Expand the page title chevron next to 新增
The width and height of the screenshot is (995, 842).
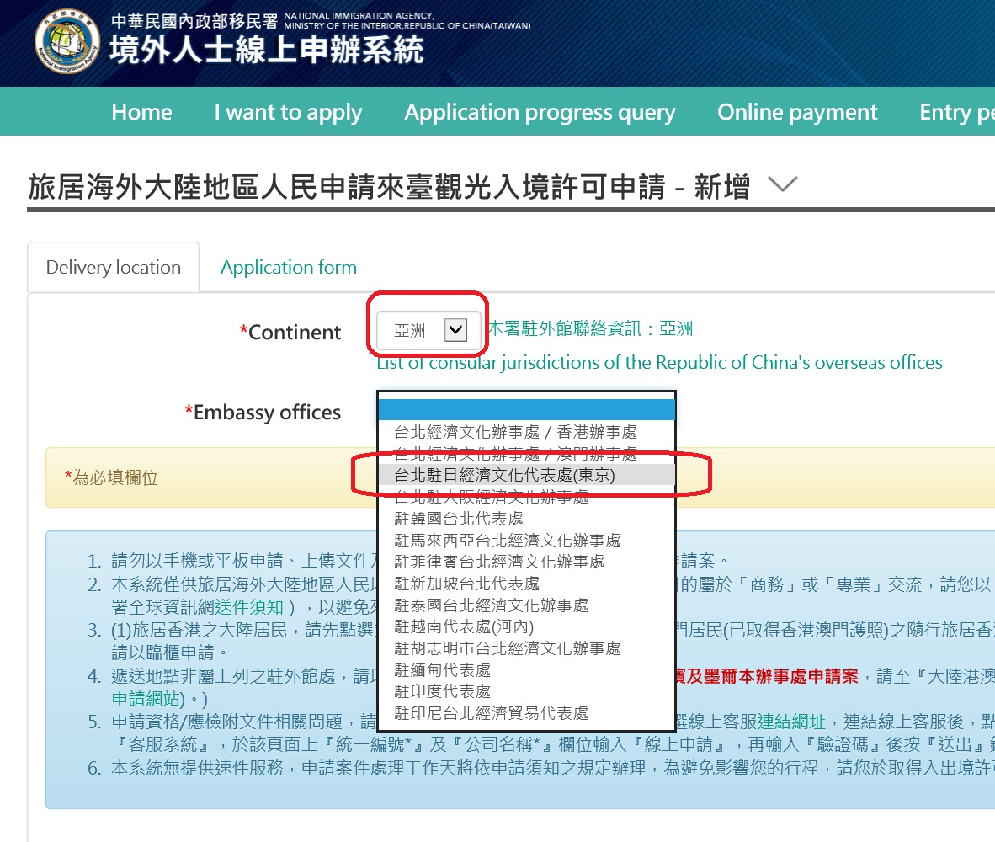pyautogui.click(x=783, y=184)
